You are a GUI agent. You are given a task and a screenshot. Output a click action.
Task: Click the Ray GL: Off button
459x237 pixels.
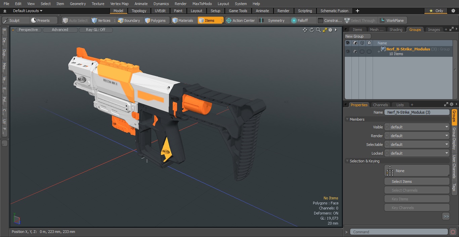coord(95,30)
